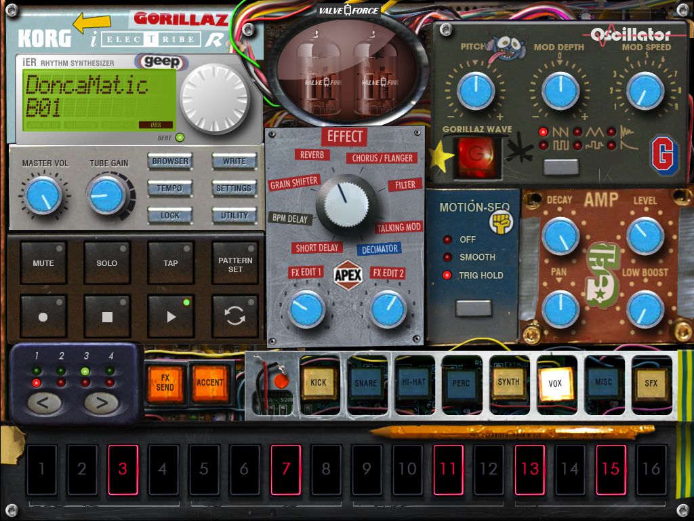Click the APEX badge between FX knobs

click(x=348, y=275)
